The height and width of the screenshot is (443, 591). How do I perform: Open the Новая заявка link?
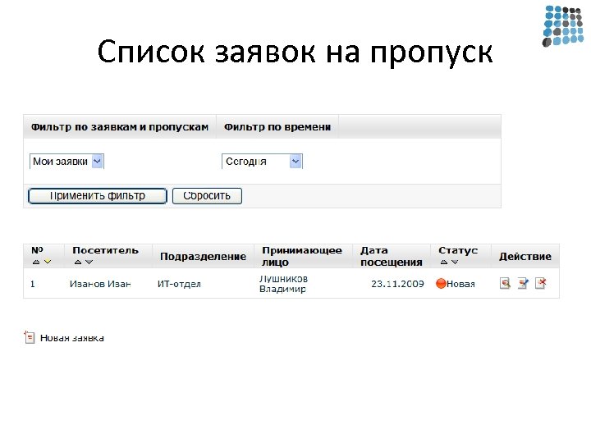(x=72, y=338)
